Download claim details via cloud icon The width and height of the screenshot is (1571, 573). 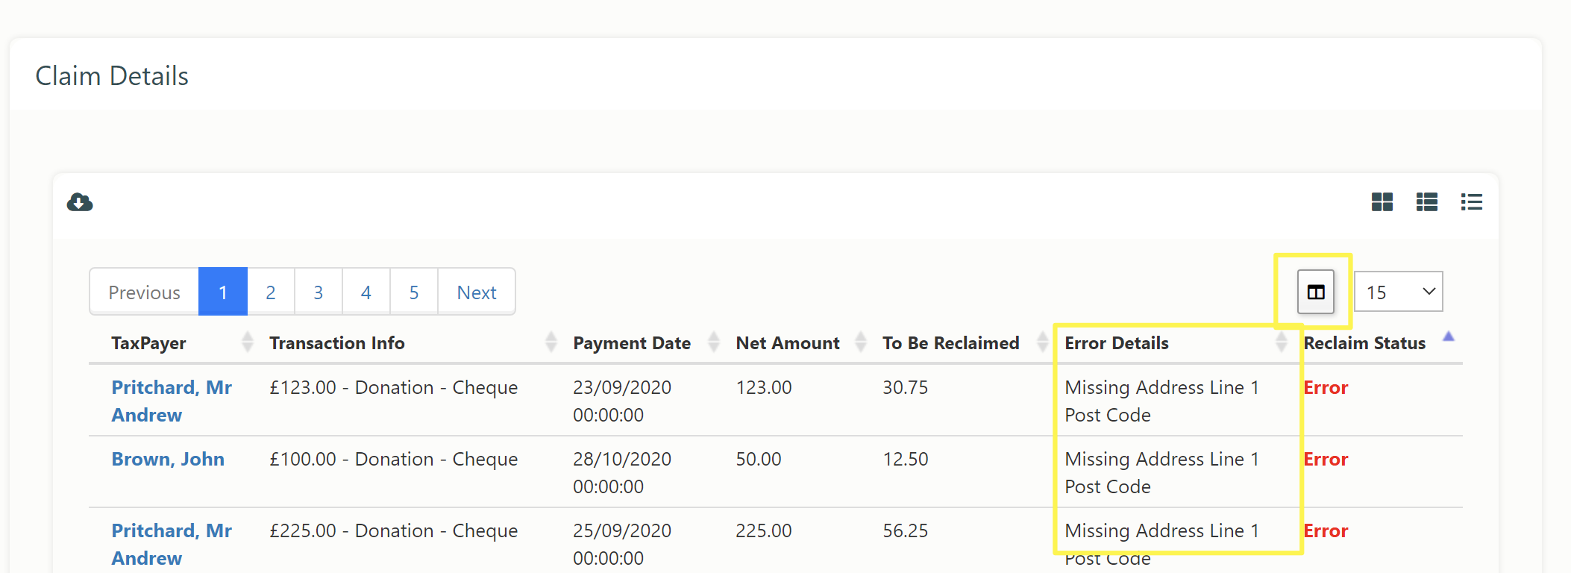pyautogui.click(x=80, y=202)
